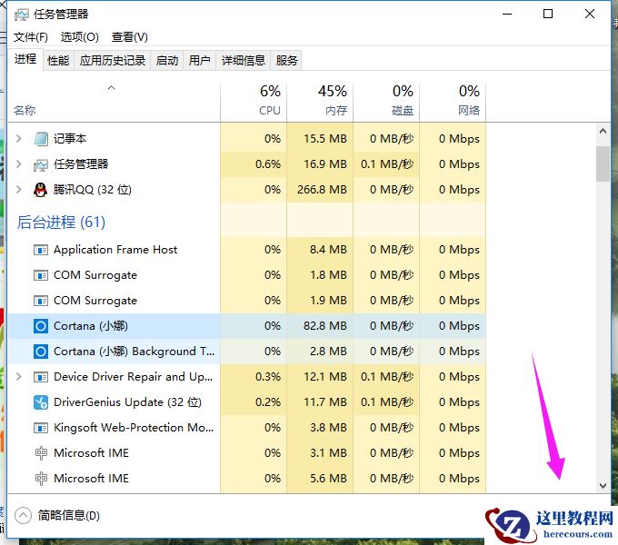Close the Task Manager window
The width and height of the screenshot is (618, 545).
[x=590, y=15]
